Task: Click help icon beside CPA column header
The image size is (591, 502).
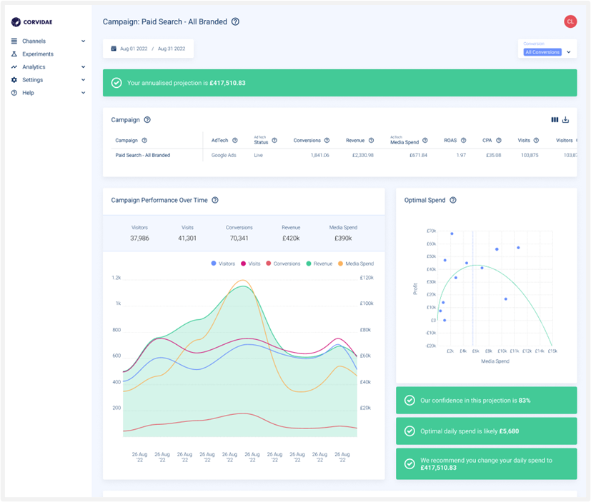Action: 499,141
